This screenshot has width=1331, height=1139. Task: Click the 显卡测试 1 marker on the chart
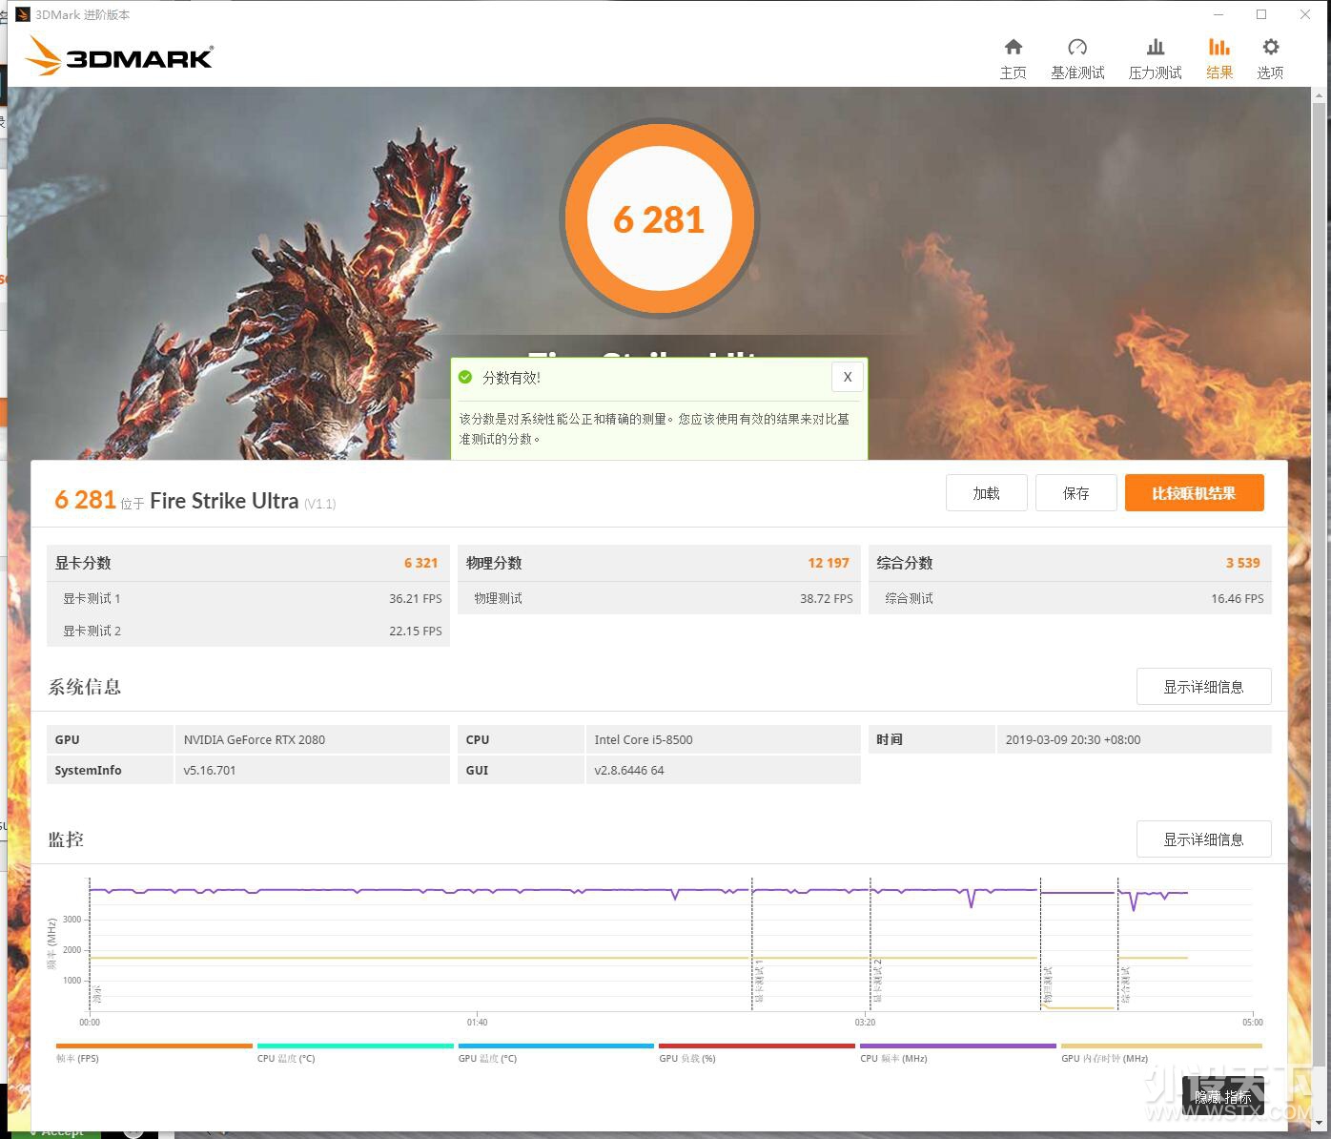click(759, 982)
